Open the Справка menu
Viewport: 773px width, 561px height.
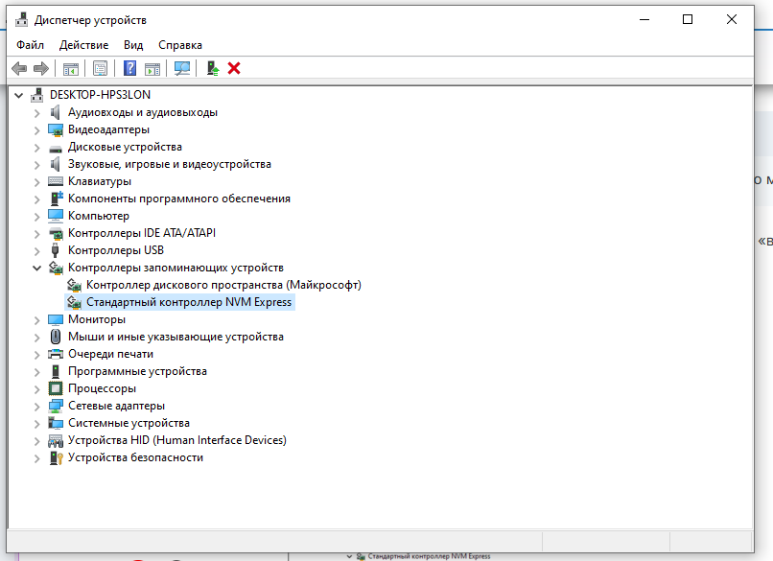[179, 45]
